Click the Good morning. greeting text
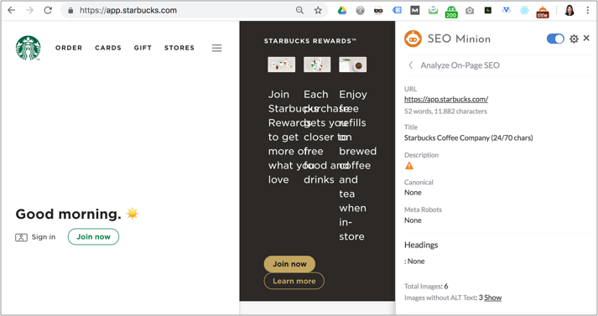Screen dimensions: 598x316 coord(68,215)
